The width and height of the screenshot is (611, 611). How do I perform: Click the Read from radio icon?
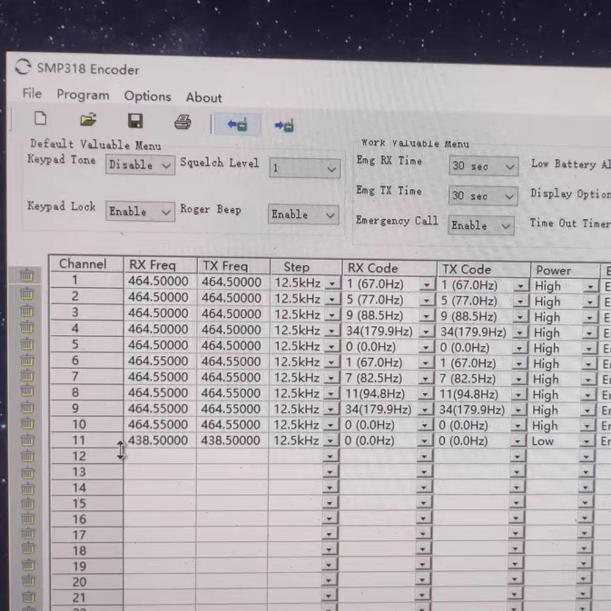(237, 125)
